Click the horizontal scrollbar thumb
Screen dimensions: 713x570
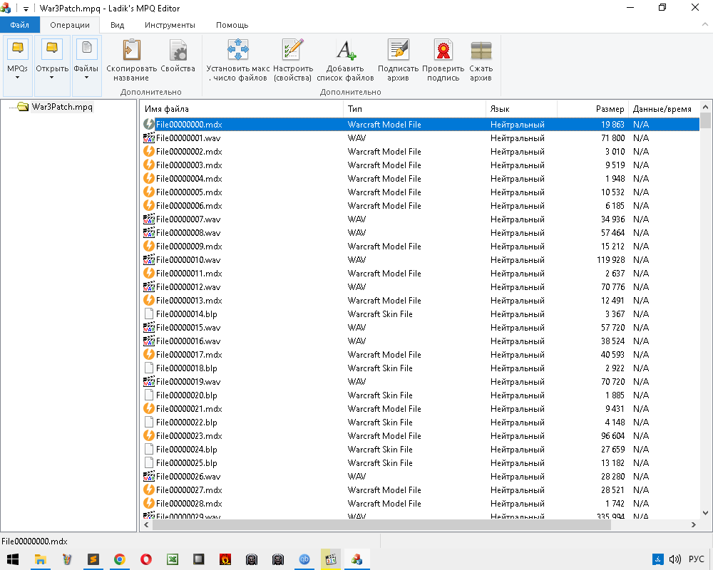pyautogui.click(x=381, y=524)
